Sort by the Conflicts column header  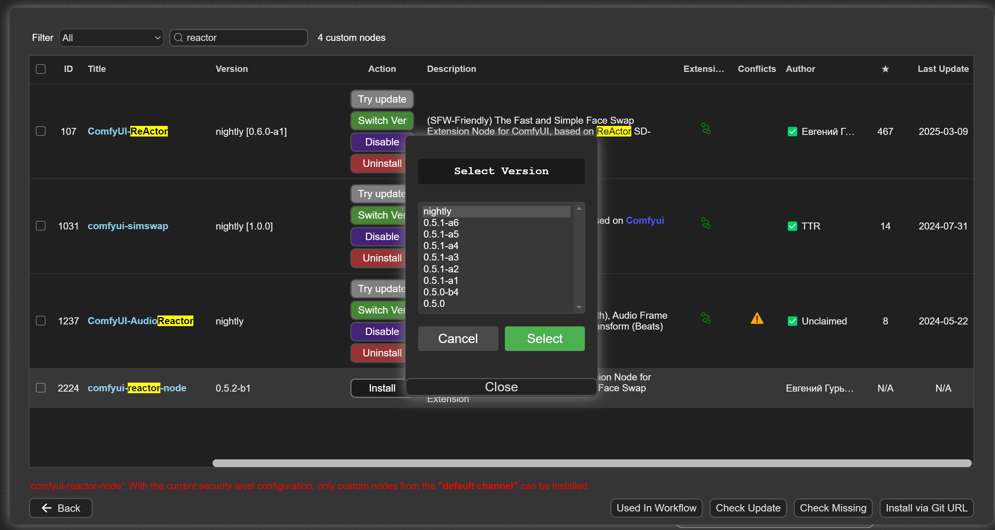(x=757, y=69)
